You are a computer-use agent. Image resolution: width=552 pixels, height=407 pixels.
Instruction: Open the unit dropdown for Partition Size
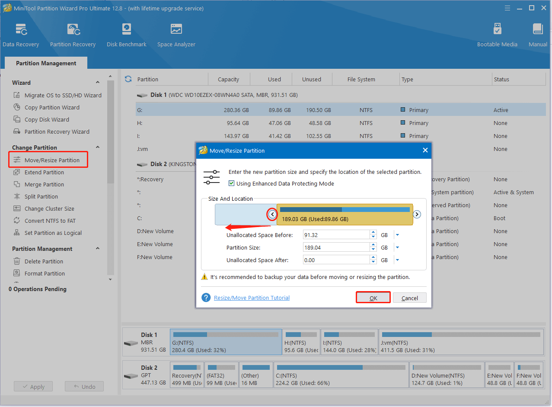tap(397, 248)
